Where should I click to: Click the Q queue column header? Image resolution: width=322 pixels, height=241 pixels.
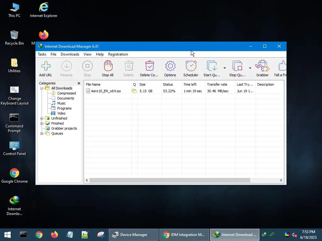pyautogui.click(x=135, y=84)
